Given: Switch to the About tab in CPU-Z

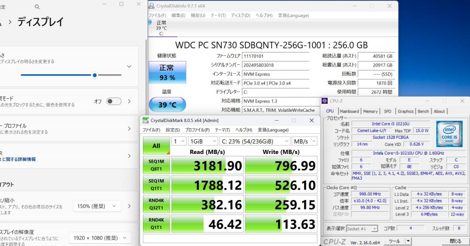Looking at the screenshot, I should [x=439, y=111].
